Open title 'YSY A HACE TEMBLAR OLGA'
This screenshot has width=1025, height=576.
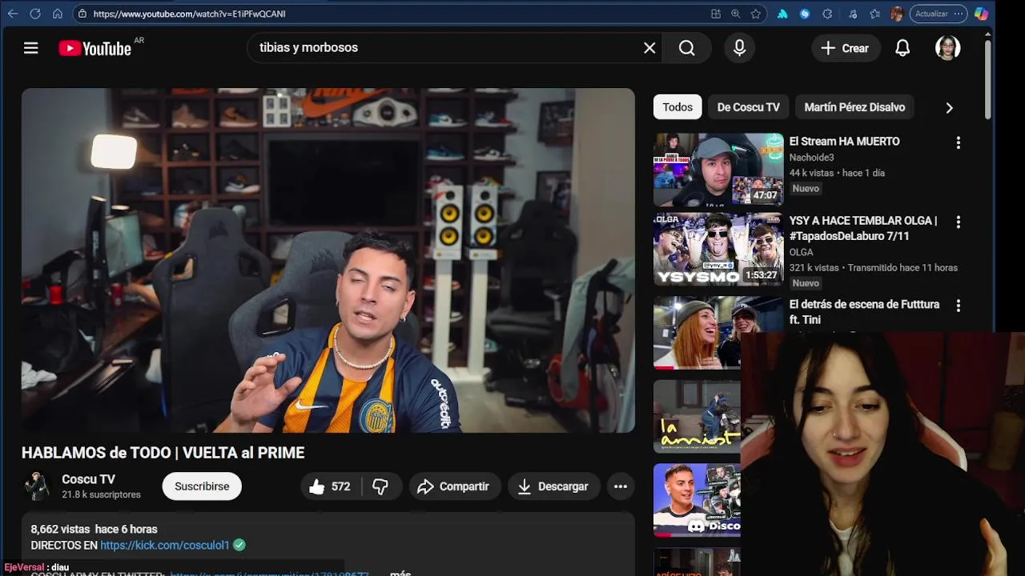coord(863,228)
